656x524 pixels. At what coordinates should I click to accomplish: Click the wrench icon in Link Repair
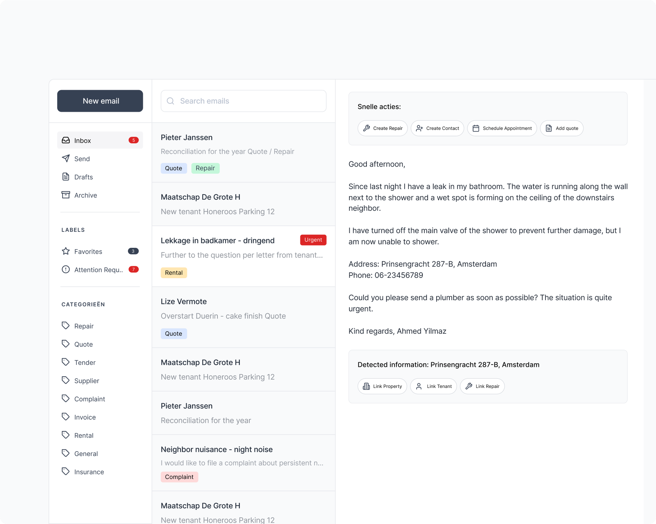[469, 386]
